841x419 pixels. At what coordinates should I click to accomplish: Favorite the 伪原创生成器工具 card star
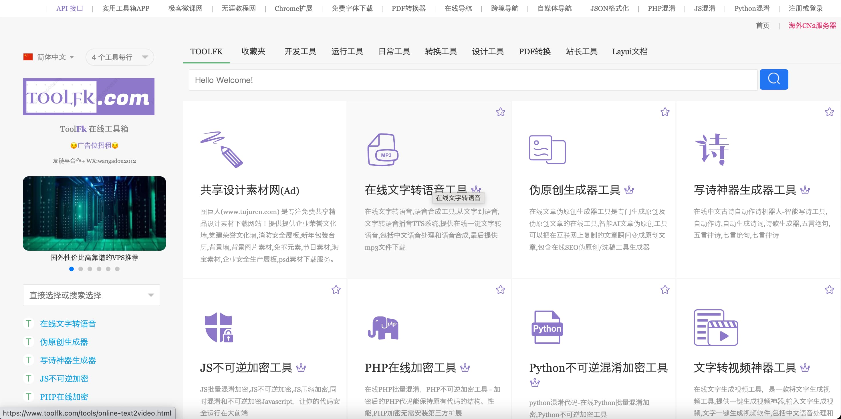[665, 112]
